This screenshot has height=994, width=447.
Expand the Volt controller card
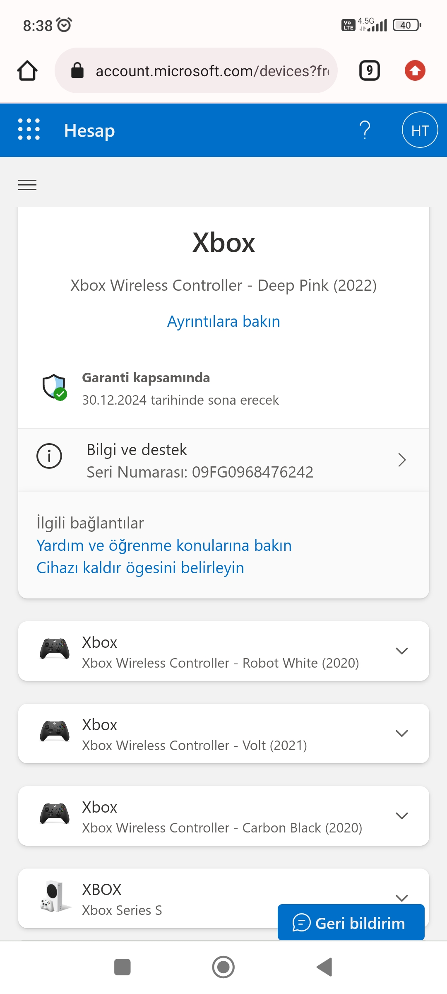coord(223,733)
